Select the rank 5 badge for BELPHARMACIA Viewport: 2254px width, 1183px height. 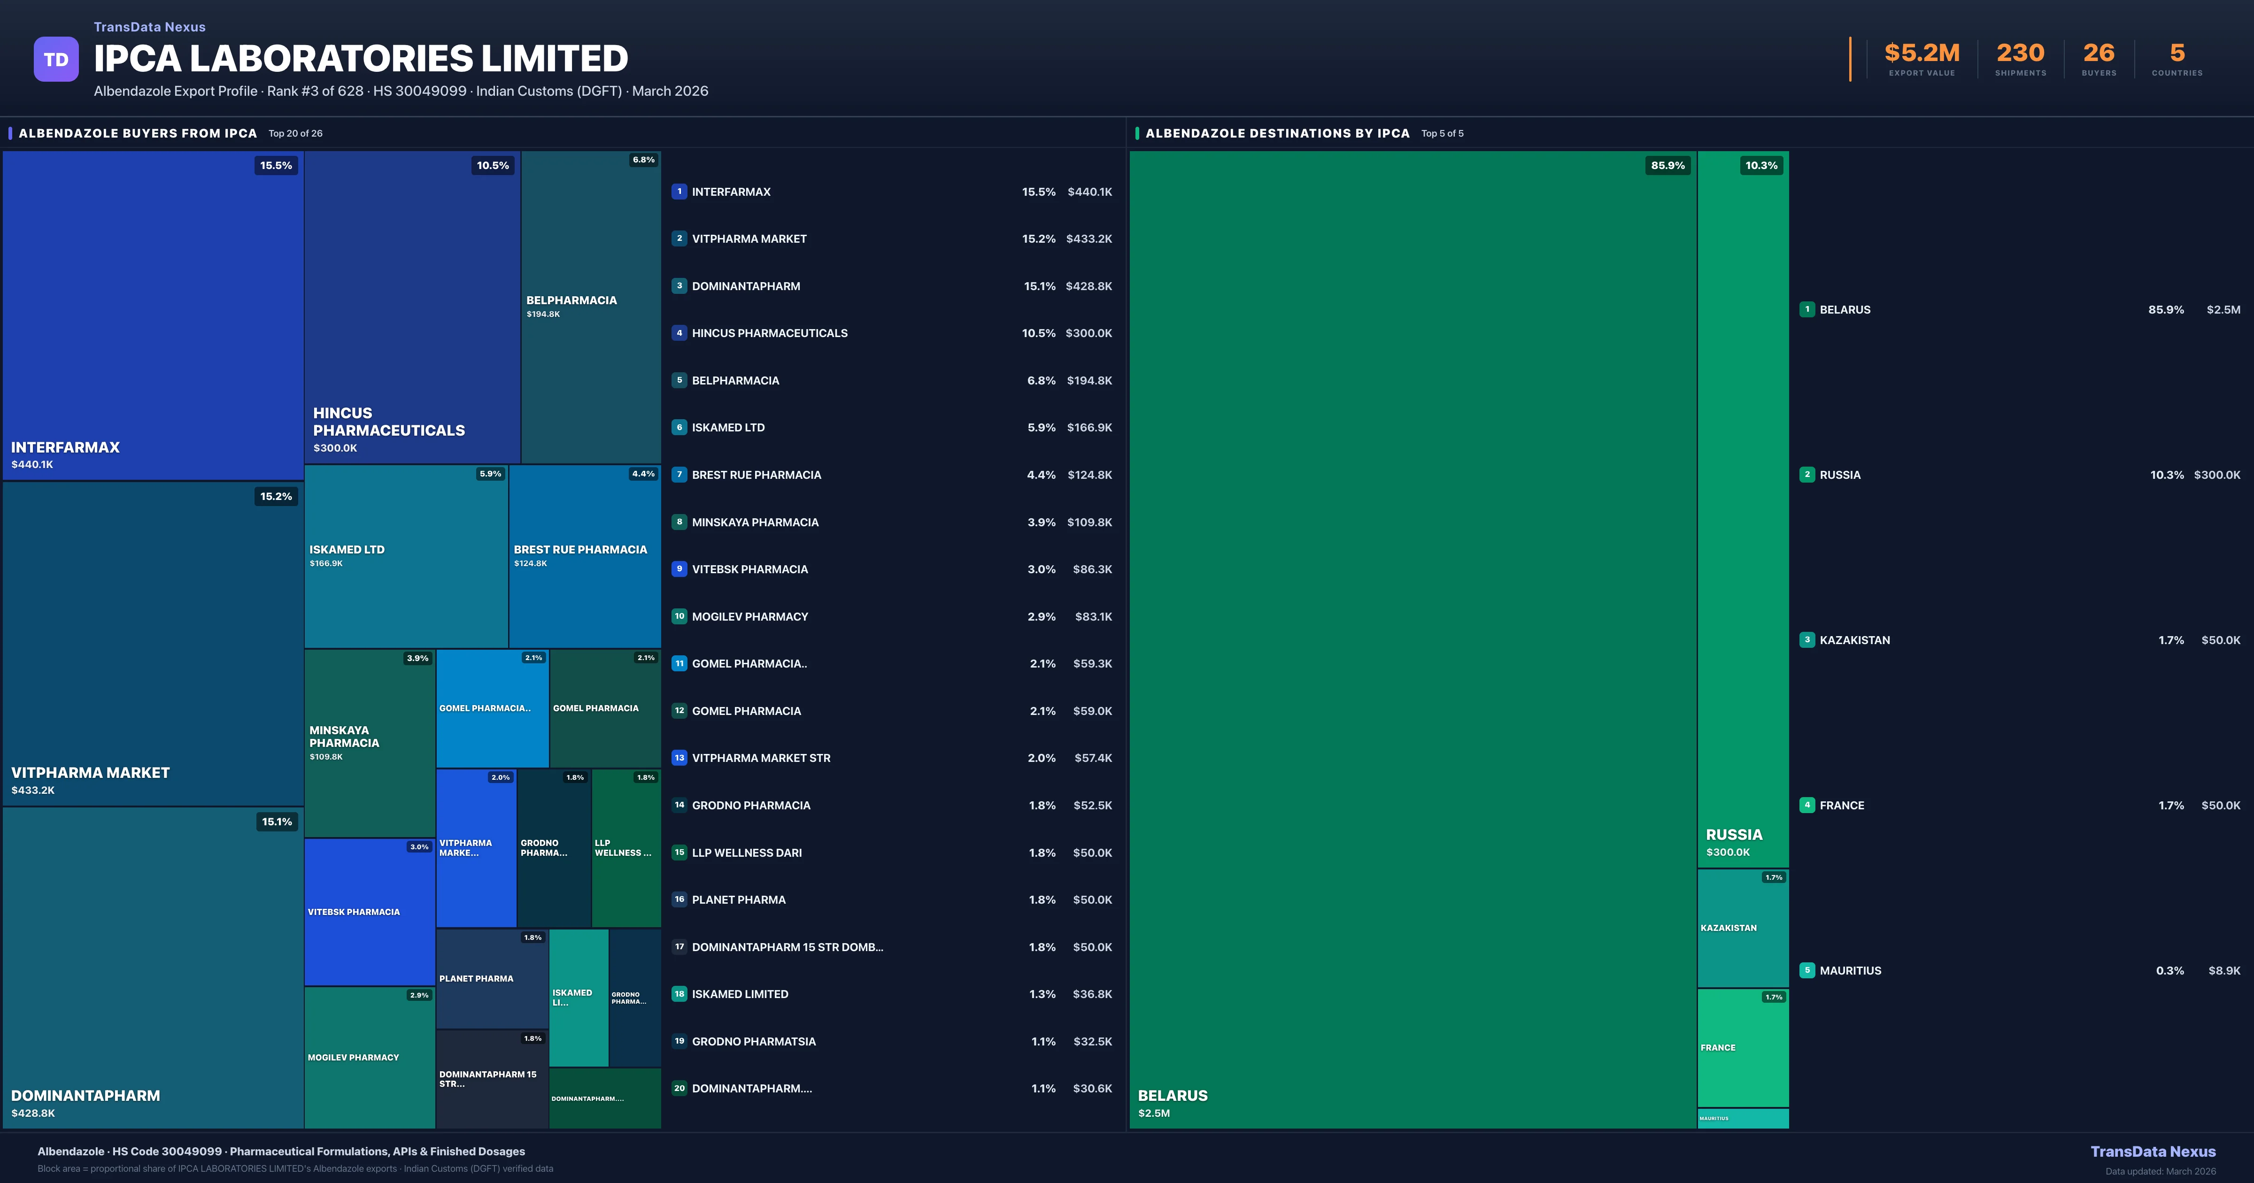click(x=679, y=380)
